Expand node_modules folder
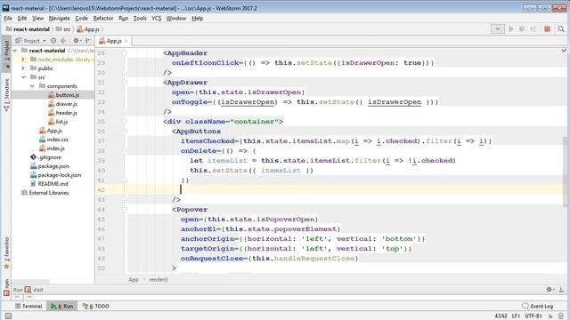 [x=23, y=60]
